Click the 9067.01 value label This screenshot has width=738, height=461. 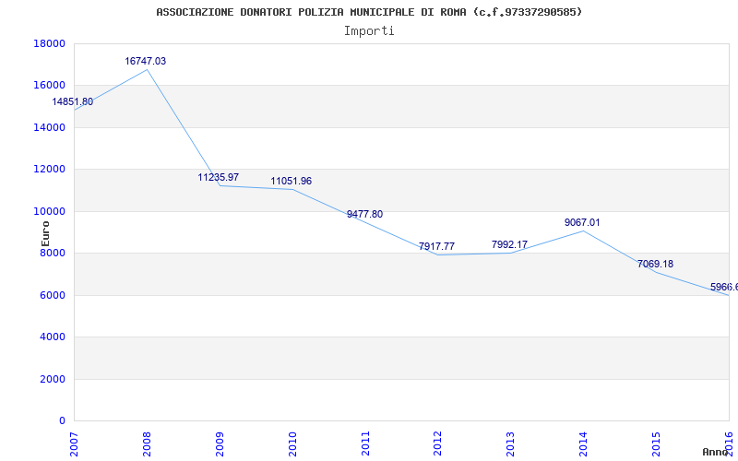click(582, 222)
